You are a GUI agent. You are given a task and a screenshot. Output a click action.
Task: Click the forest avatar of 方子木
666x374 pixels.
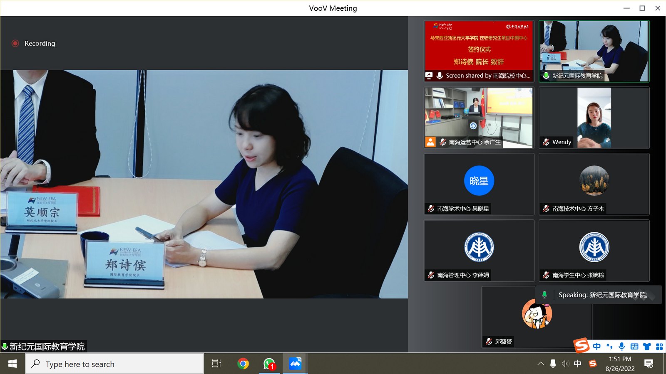[594, 181]
